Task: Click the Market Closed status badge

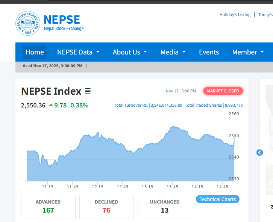Action: point(223,91)
